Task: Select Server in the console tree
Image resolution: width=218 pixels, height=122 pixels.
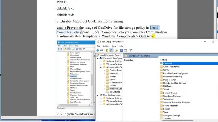Action: 112,80
